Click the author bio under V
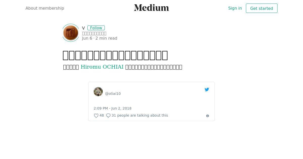The height and width of the screenshot is (159, 303). (94, 33)
